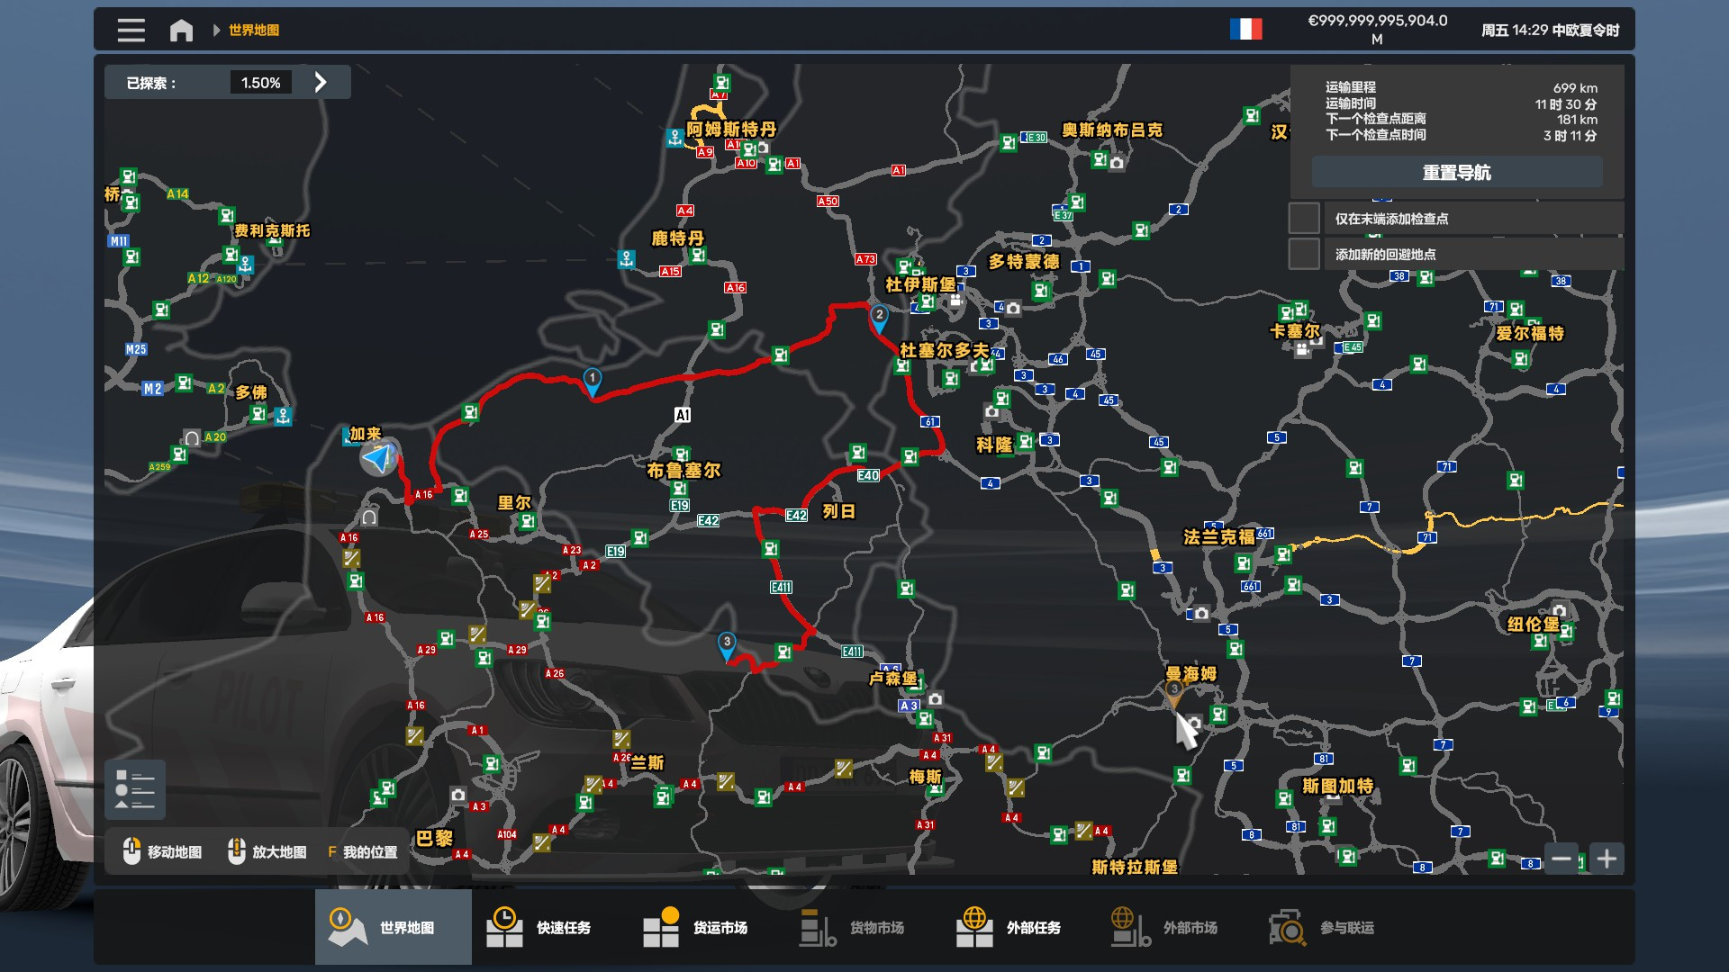This screenshot has height=972, width=1729.
Task: Zoom out map with minus button
Action: tap(1562, 859)
